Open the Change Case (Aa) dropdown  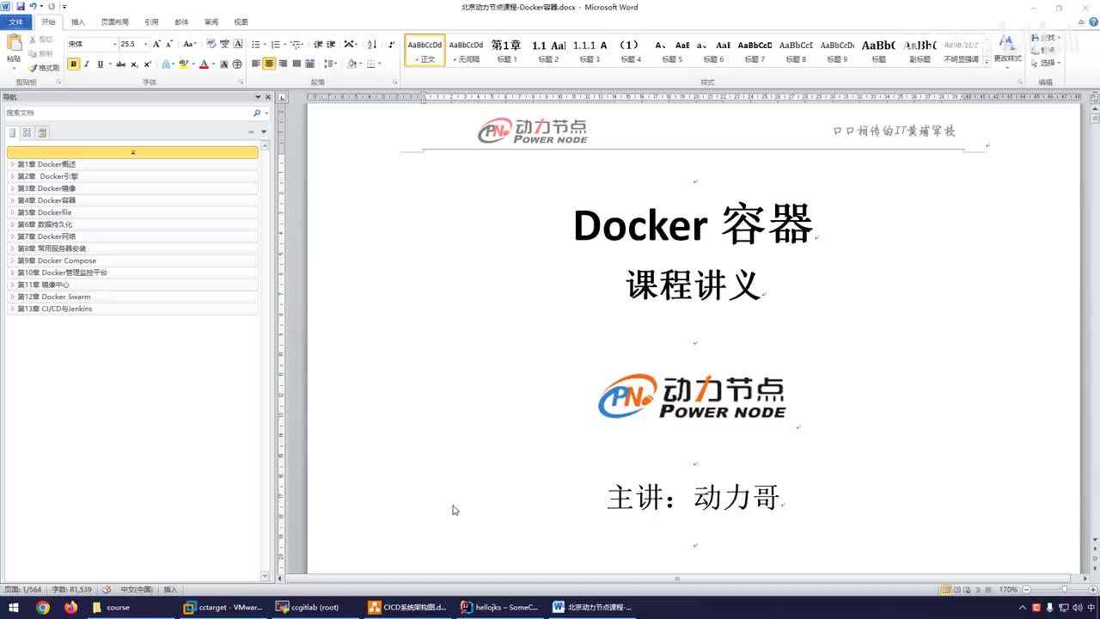[x=190, y=44]
